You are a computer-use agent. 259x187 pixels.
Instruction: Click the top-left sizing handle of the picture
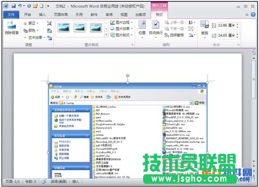[x=48, y=83]
